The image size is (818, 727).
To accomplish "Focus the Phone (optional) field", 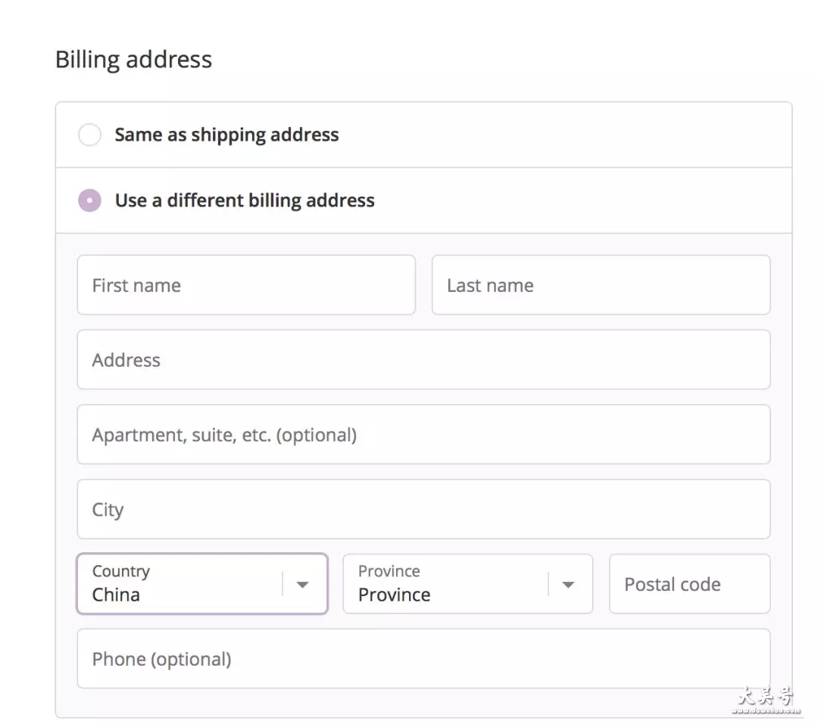I will (x=423, y=659).
